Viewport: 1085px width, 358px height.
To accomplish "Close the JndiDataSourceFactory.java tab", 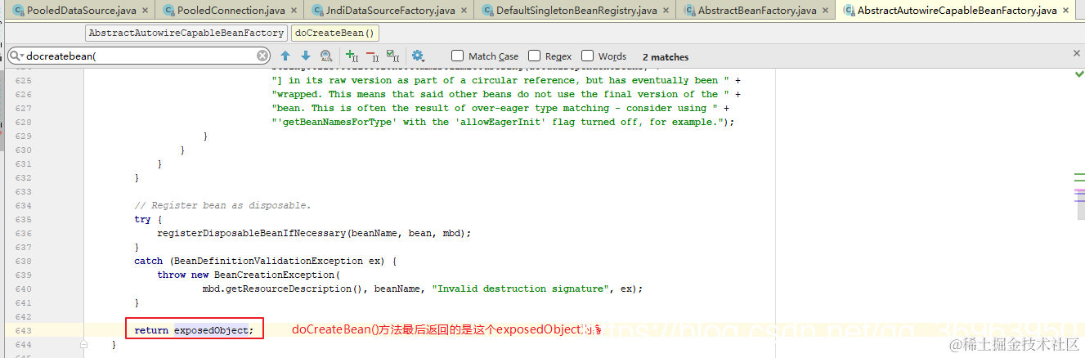I will click(x=463, y=11).
